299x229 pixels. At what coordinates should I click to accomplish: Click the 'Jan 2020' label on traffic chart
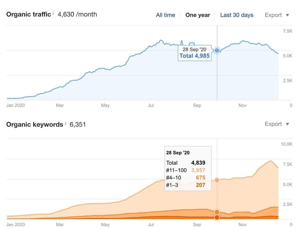16,105
